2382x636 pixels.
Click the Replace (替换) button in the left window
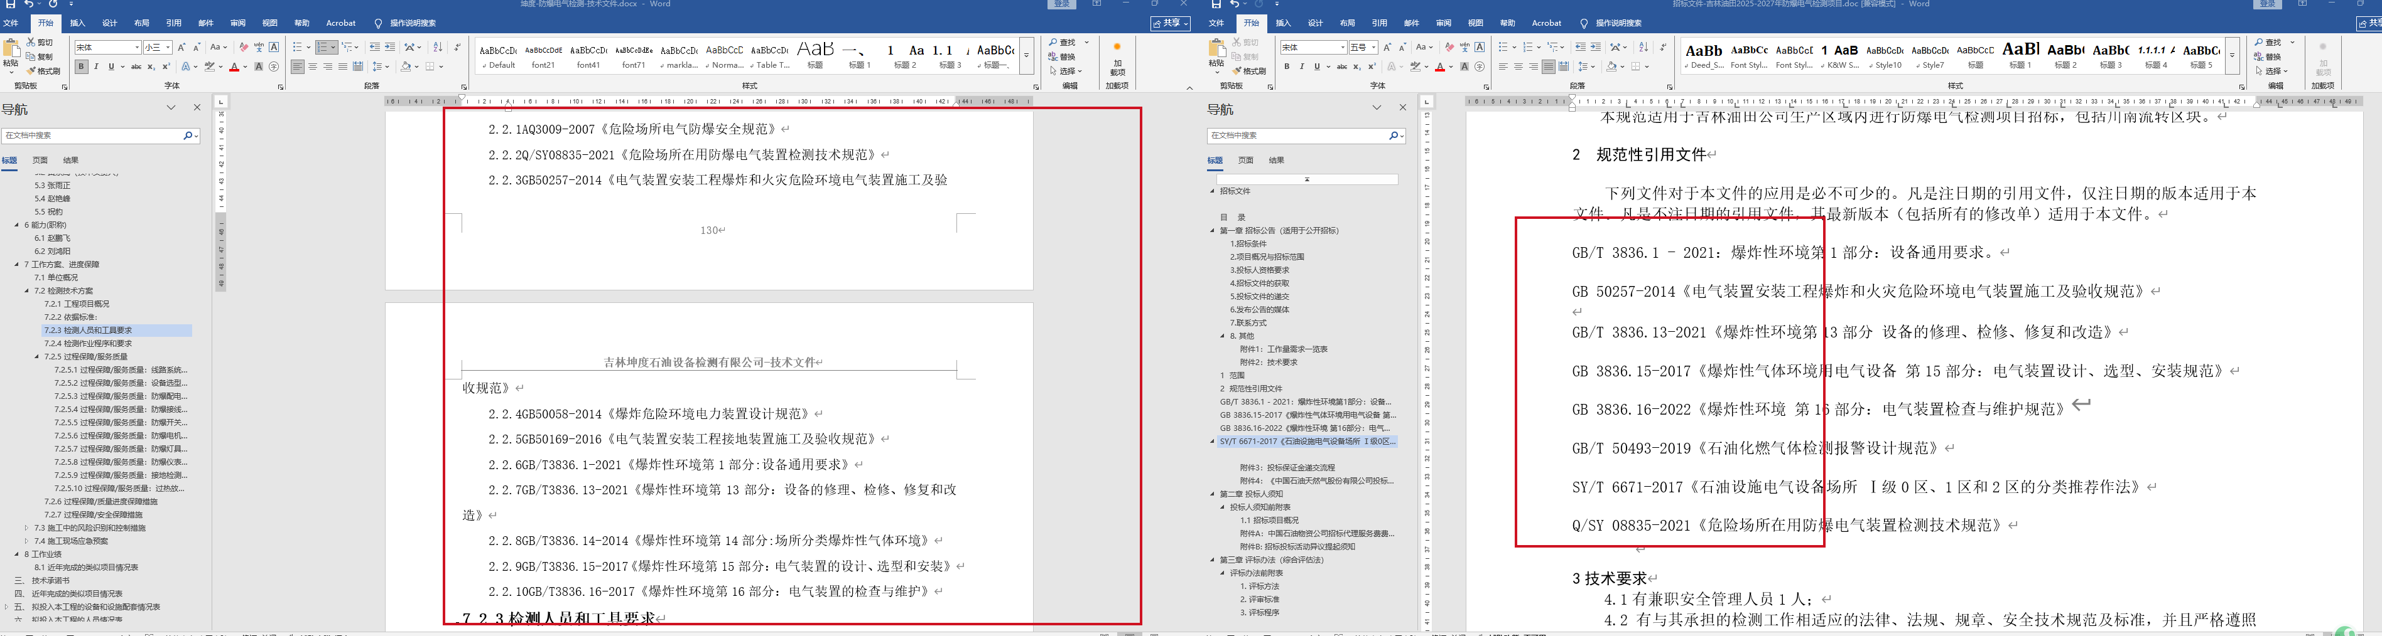coord(1063,57)
